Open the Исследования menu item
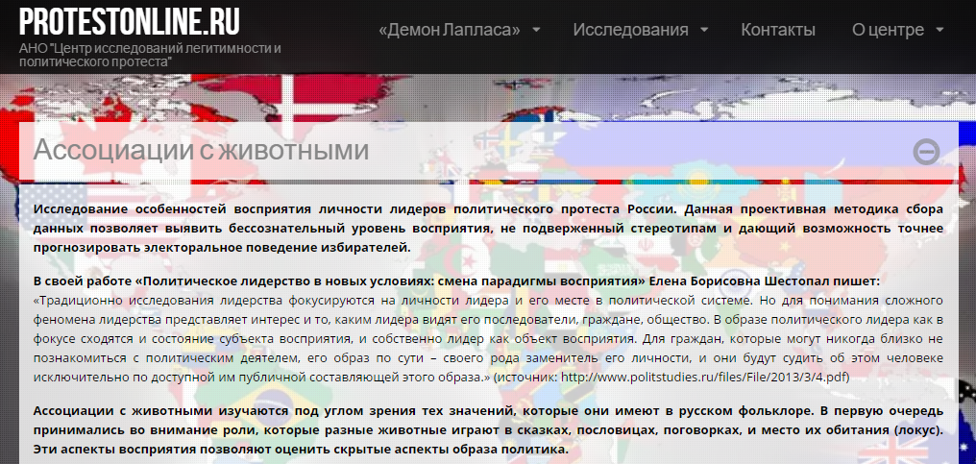Screen dimensions: 976x464 [630, 30]
